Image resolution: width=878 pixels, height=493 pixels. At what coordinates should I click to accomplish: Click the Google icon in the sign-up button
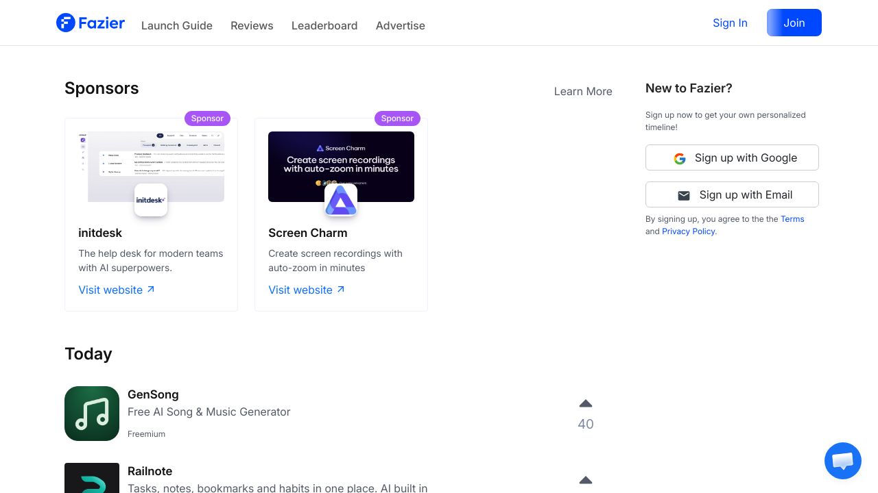680,158
